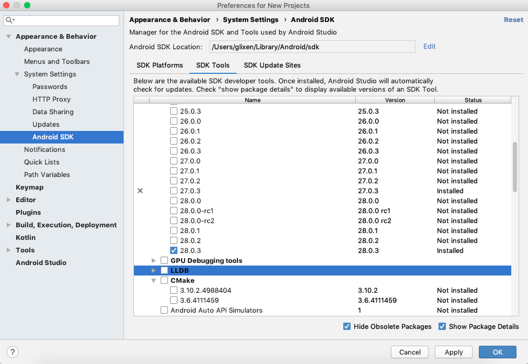Expand the Tools section arrow
Image resolution: width=528 pixels, height=364 pixels.
[x=9, y=250]
